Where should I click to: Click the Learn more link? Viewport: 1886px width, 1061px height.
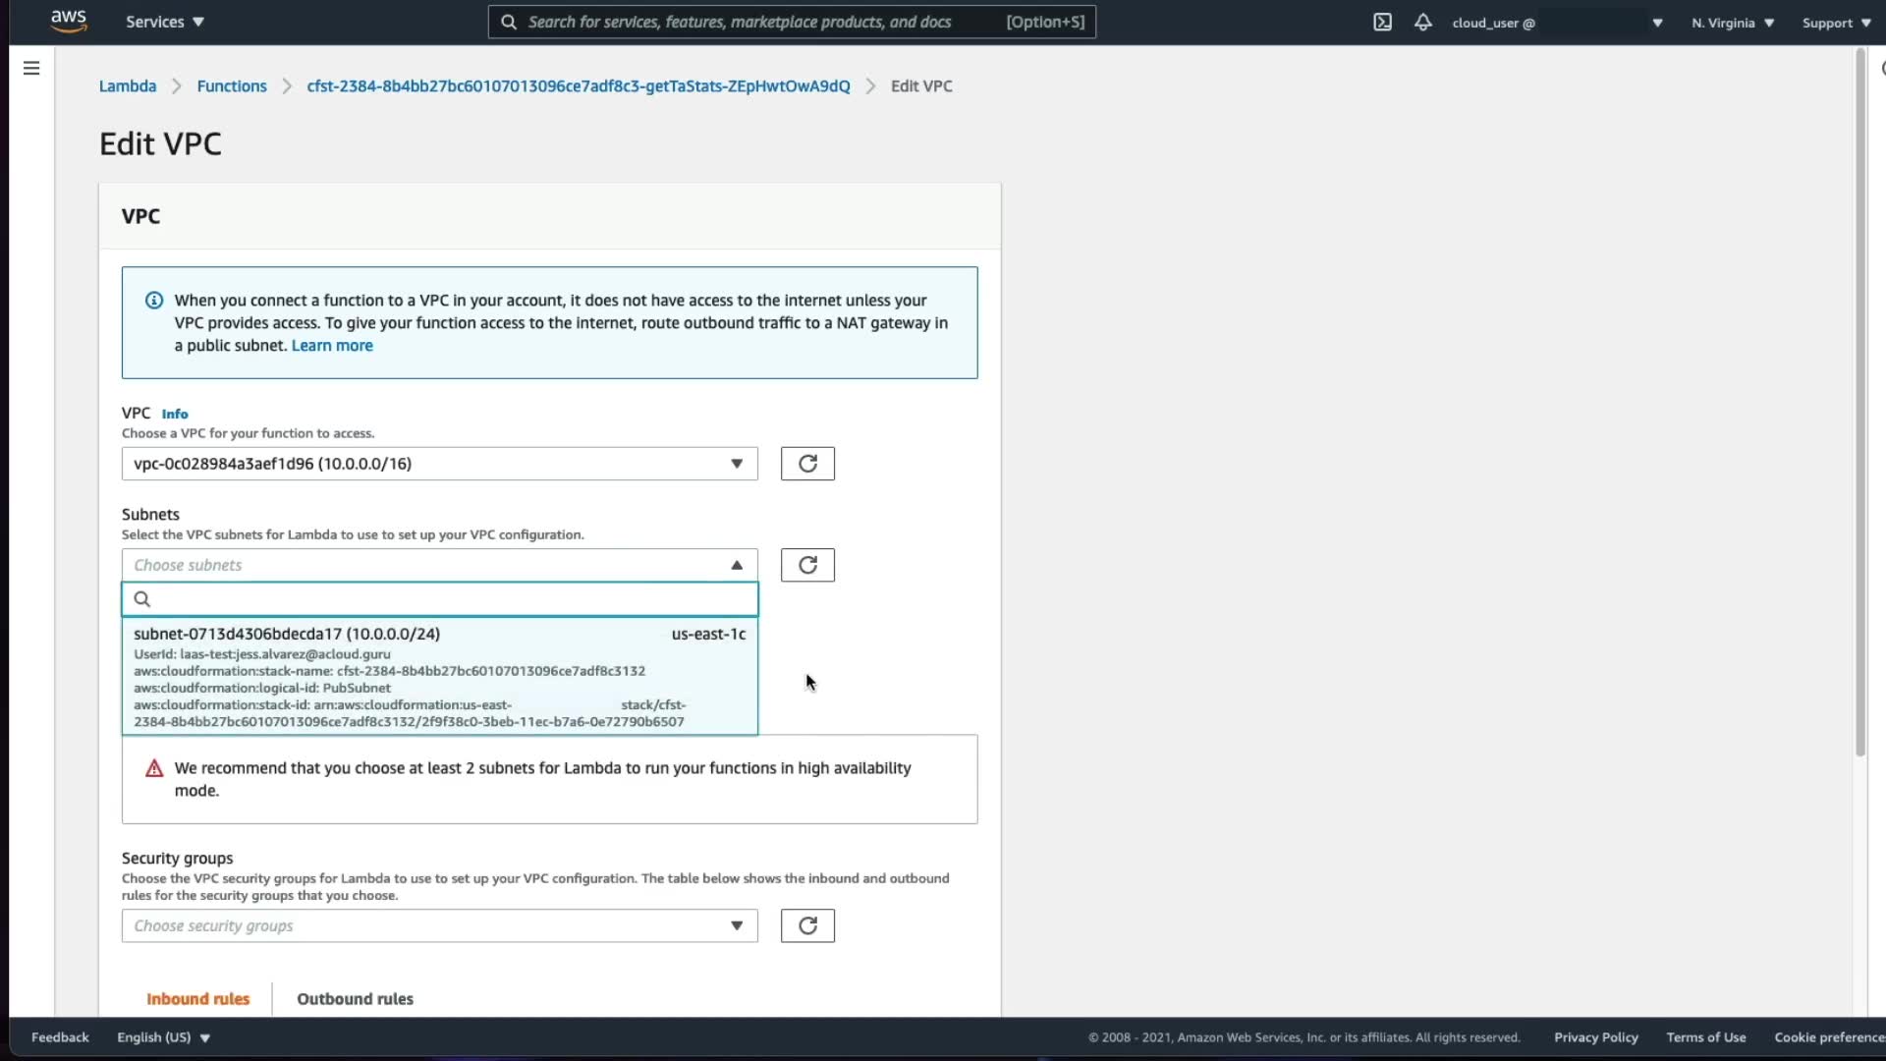coord(332,346)
